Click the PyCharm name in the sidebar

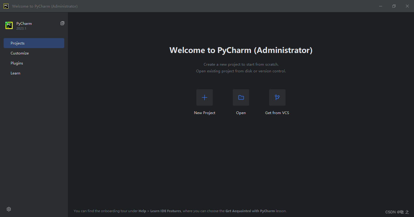tap(24, 23)
